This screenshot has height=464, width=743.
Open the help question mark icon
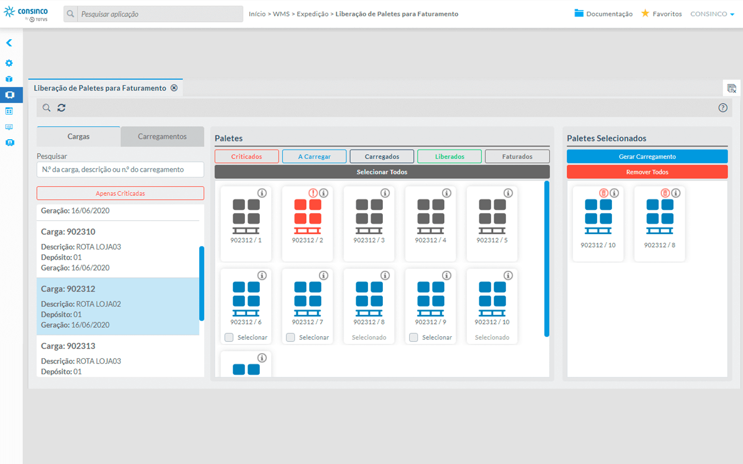click(722, 108)
